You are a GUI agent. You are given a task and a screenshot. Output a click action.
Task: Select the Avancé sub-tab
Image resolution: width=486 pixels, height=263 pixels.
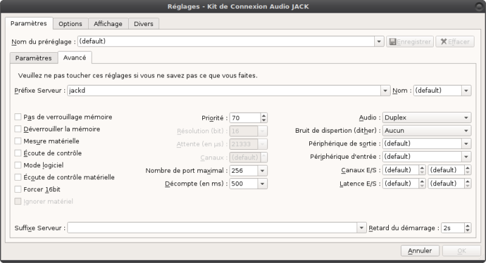point(75,58)
